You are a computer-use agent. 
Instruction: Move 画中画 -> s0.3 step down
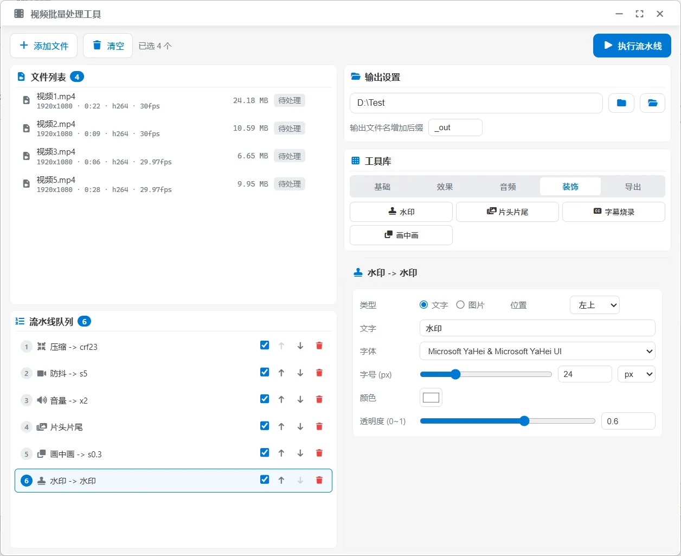point(300,453)
